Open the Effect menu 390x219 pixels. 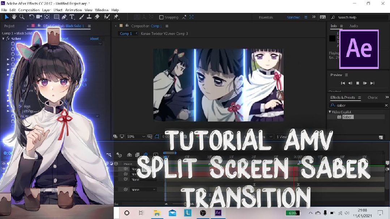point(58,10)
